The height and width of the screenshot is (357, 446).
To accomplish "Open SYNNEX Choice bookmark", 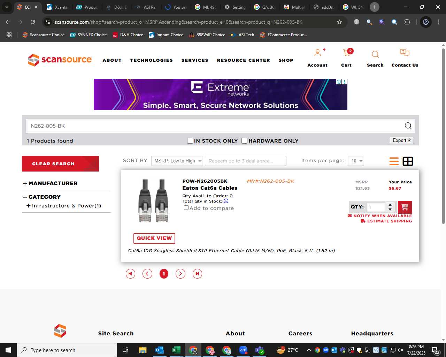I will [89, 35].
